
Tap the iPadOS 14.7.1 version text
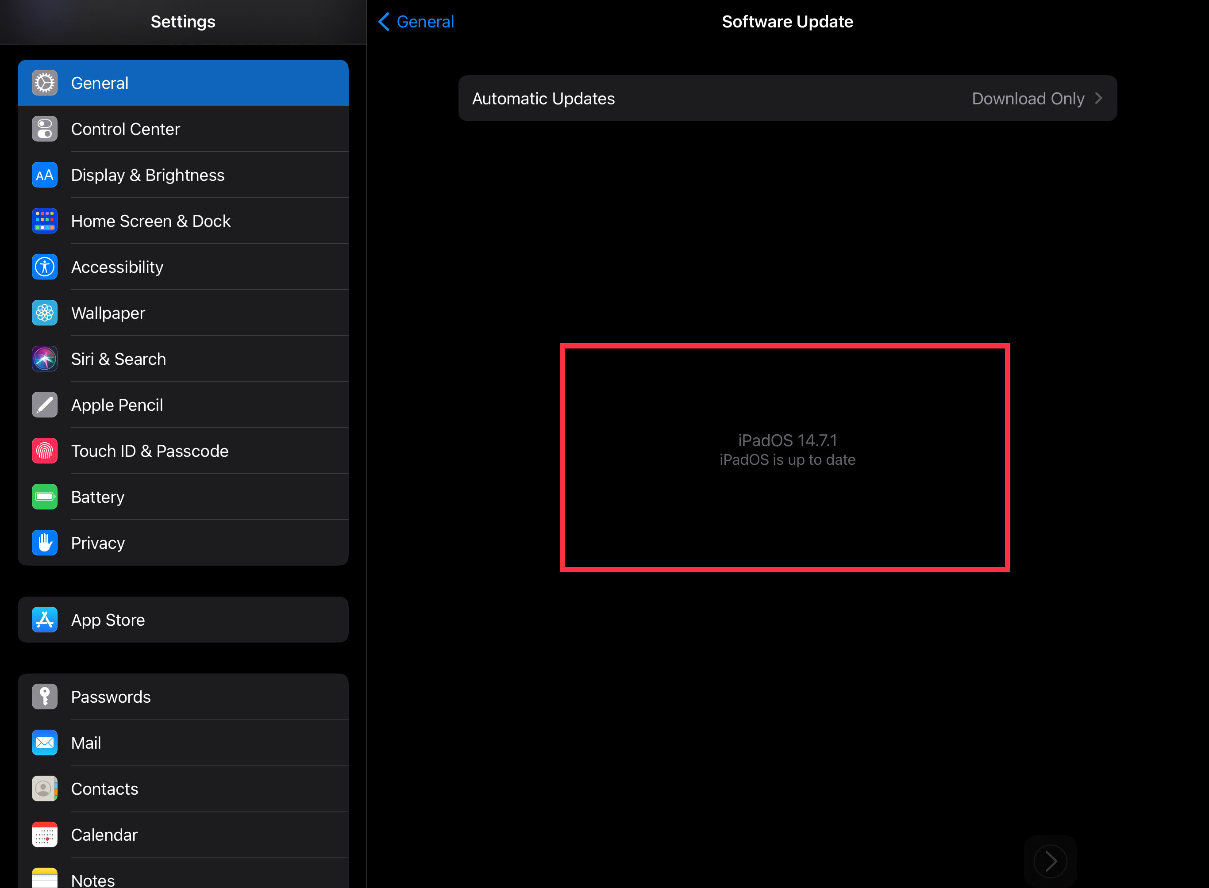tap(787, 440)
